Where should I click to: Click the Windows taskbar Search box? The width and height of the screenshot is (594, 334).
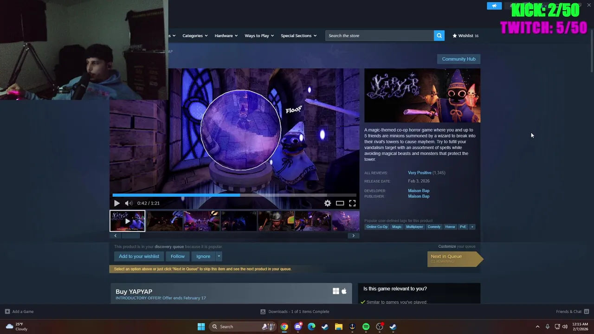[x=242, y=327]
